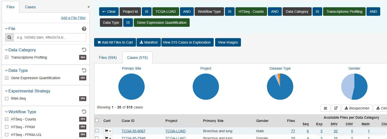
Task: Remove the TCGA-LUAD query value
Action: [x=166, y=12]
